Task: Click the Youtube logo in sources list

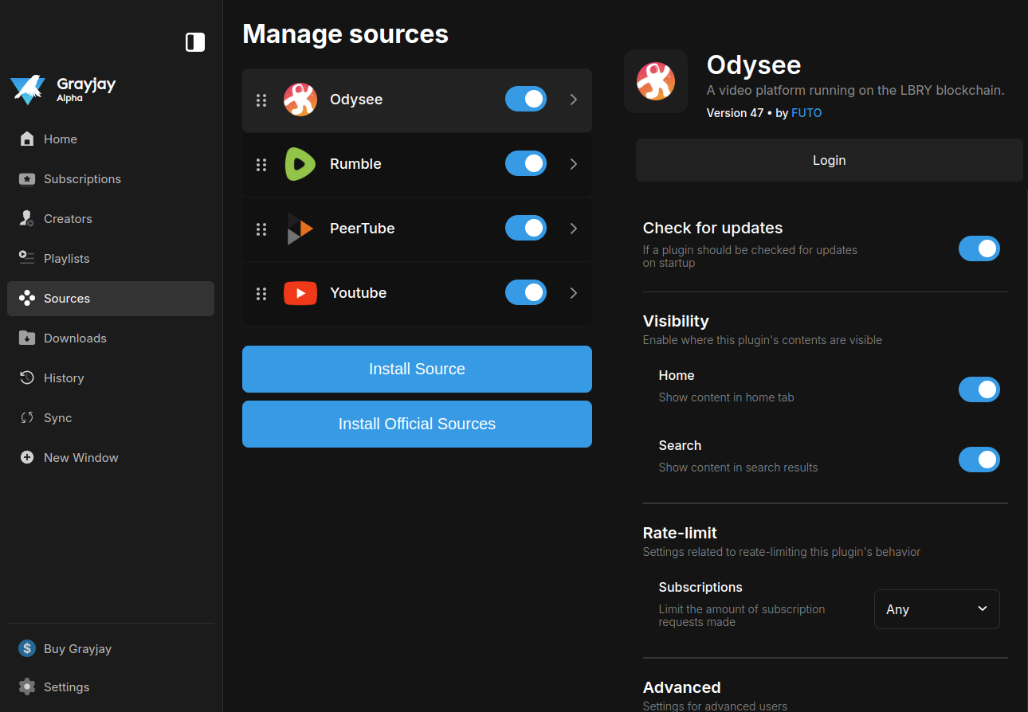Action: (x=300, y=293)
